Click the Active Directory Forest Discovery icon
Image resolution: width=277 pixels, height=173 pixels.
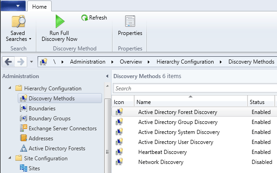[119, 112]
